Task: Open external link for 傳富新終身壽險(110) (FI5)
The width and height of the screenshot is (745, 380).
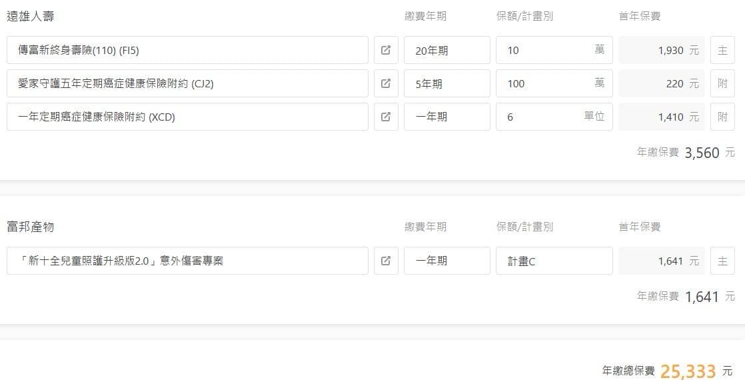Action: [386, 50]
